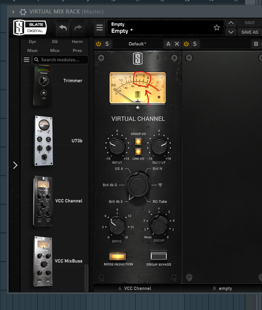The height and width of the screenshot is (310, 262).
Task: Click VU meter calibration screw
Action: [x=138, y=108]
